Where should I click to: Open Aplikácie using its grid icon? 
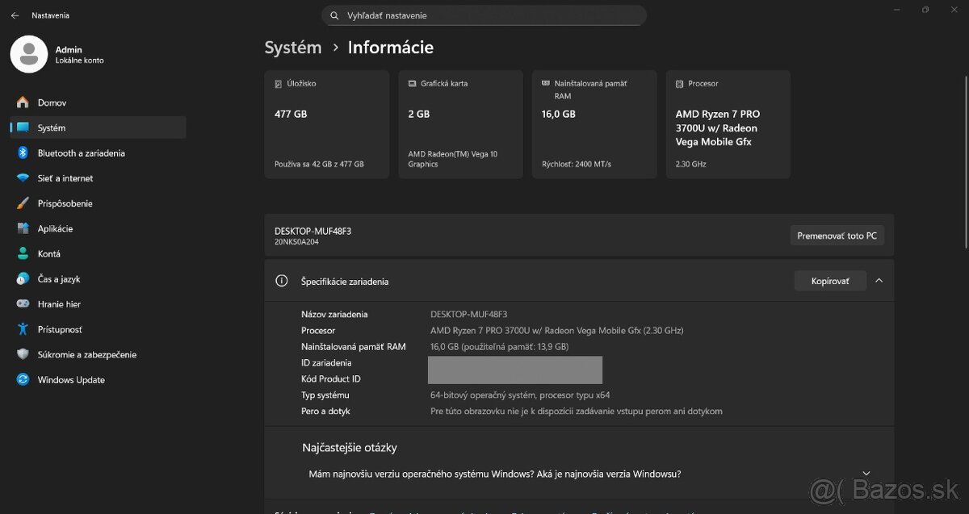click(x=24, y=228)
